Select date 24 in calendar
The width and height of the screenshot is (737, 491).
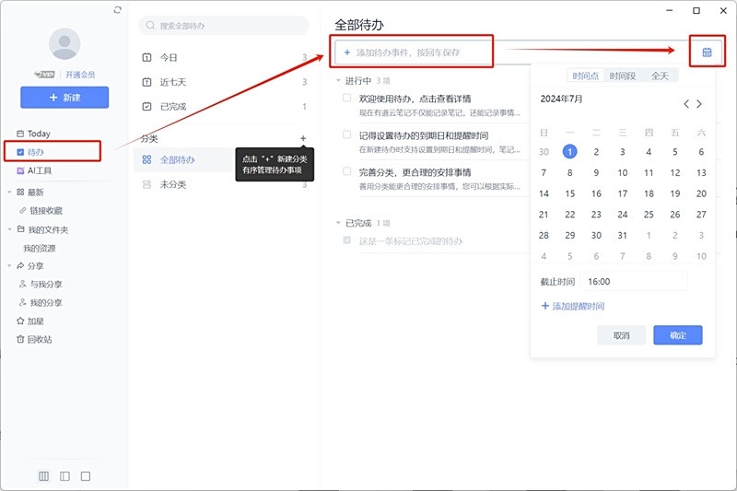[x=623, y=215]
